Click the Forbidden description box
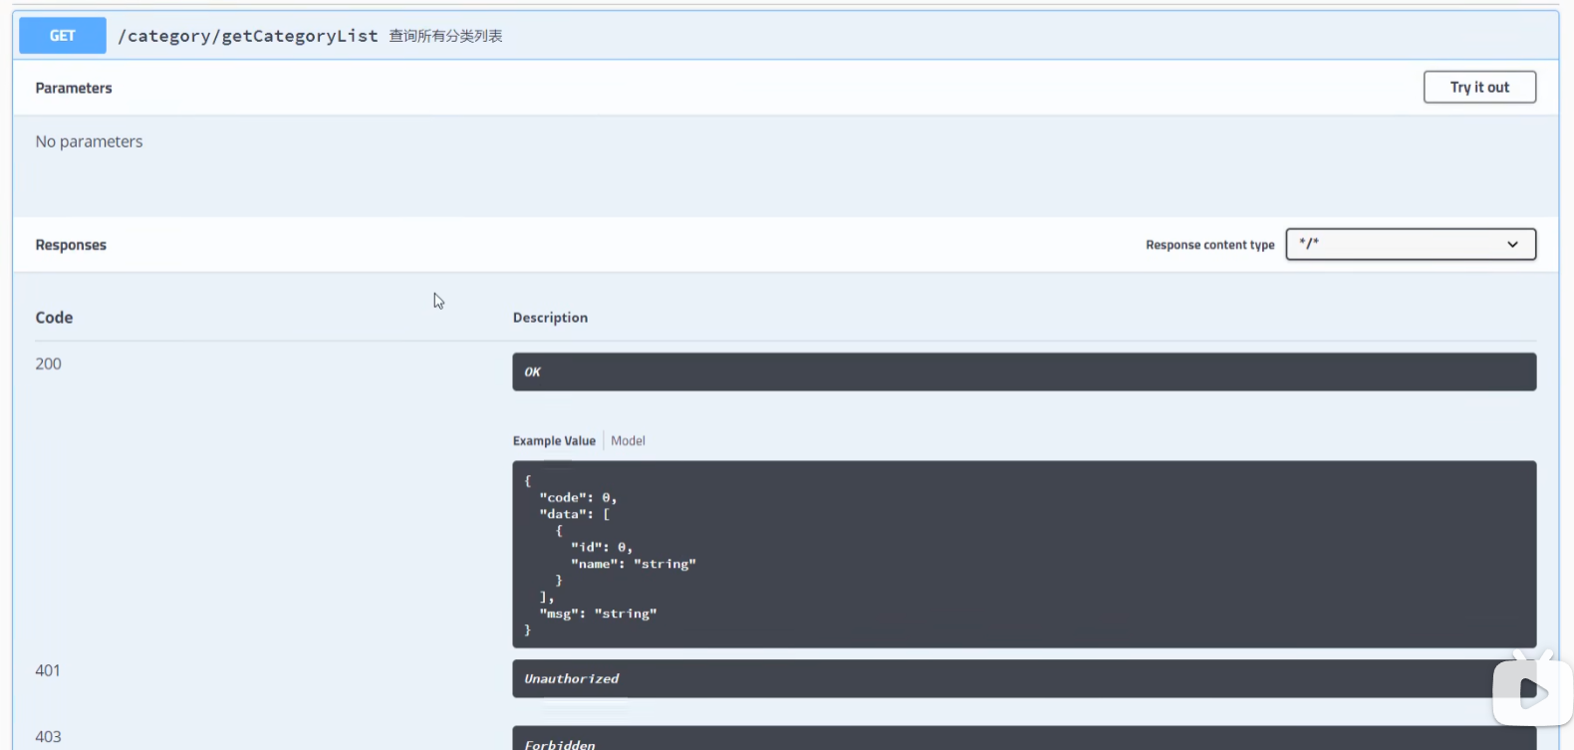 coord(1024,738)
